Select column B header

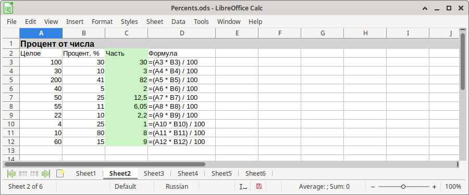[84, 33]
